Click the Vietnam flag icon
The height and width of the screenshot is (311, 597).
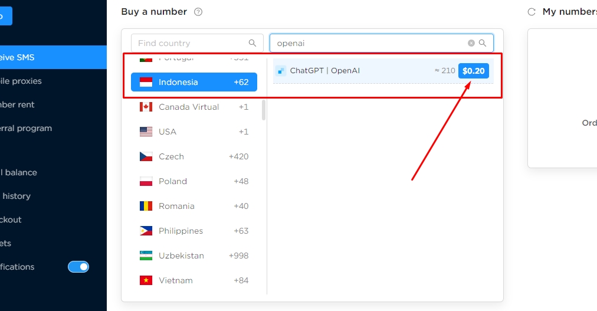[146, 280]
